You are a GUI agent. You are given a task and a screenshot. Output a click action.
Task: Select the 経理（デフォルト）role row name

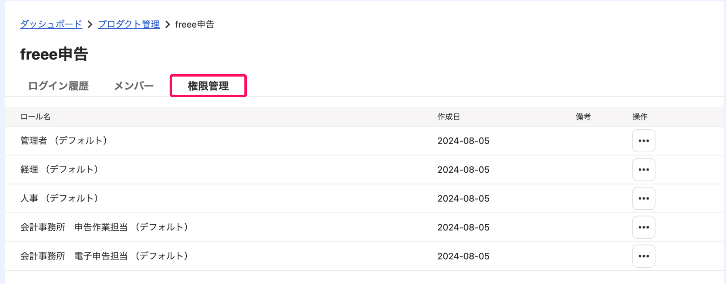click(x=60, y=169)
